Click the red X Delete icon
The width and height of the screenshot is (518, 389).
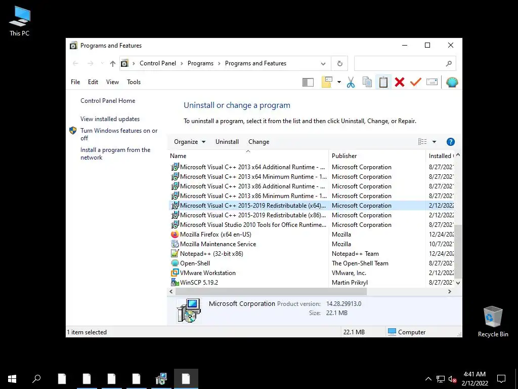tap(400, 82)
